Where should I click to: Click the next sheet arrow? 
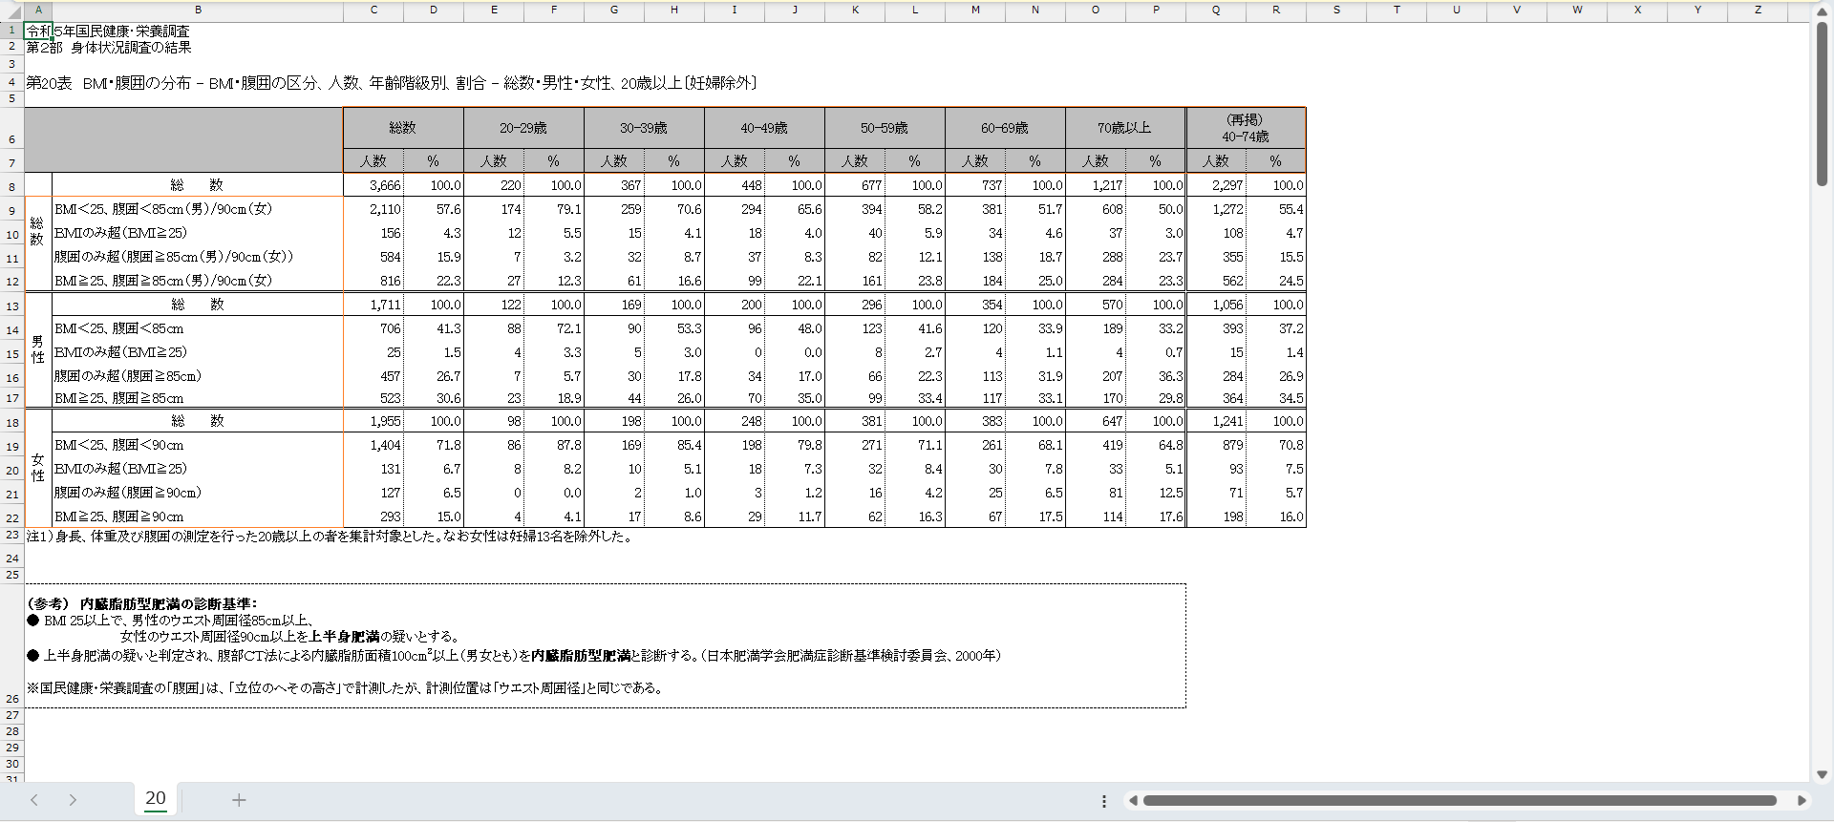click(73, 800)
